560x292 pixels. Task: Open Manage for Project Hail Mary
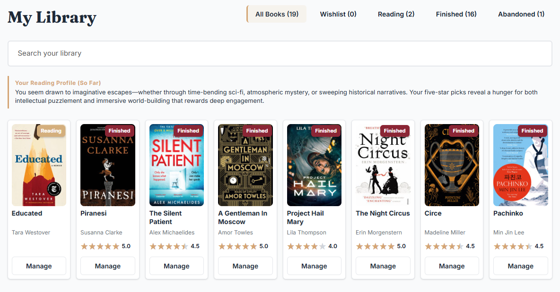[x=314, y=266]
